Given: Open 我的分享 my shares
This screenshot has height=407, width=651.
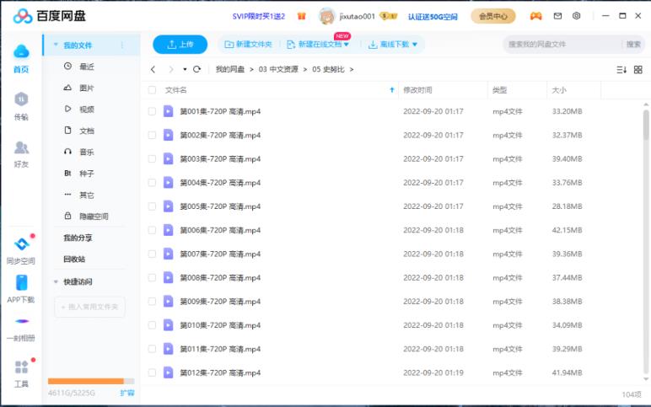Looking at the screenshot, I should [x=78, y=238].
